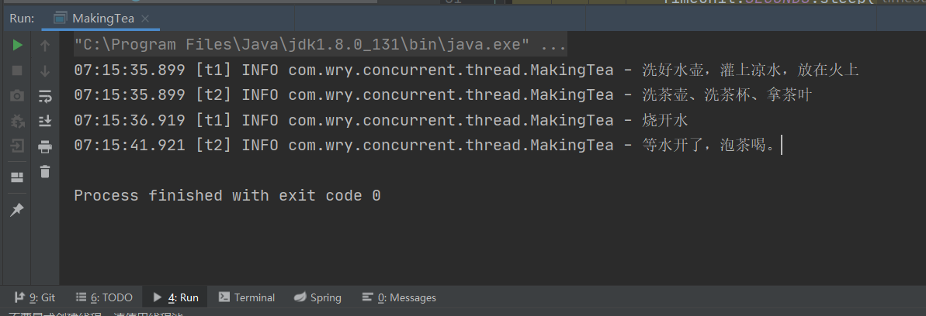Screen dimensions: 926x316
Task: Switch to the Terminal tool window
Action: (246, 297)
